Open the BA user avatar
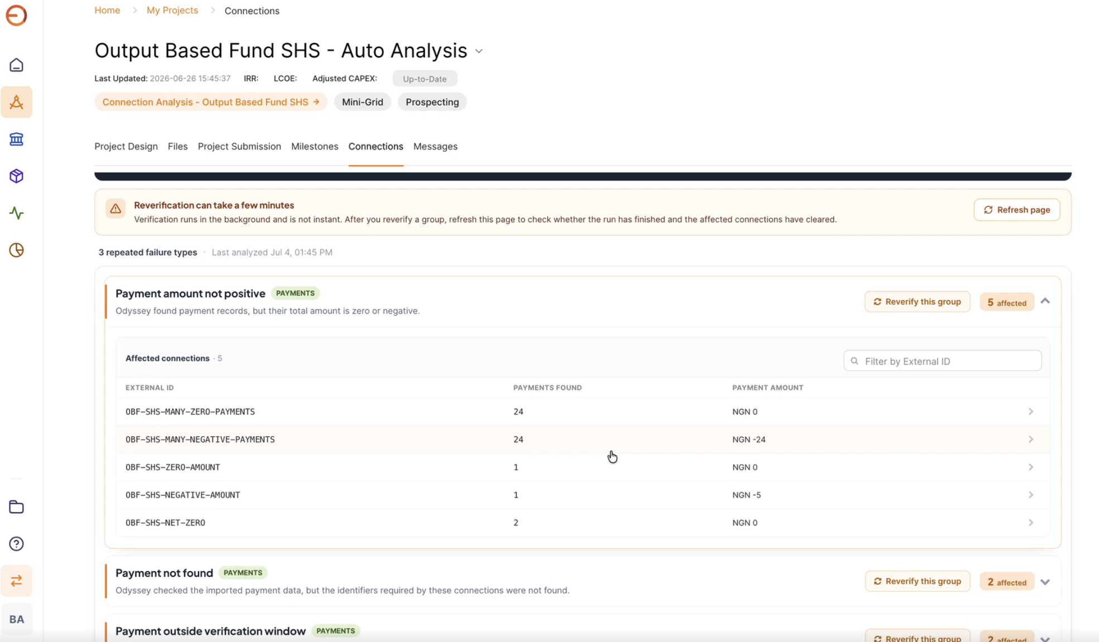This screenshot has height=642, width=1099. tap(16, 619)
